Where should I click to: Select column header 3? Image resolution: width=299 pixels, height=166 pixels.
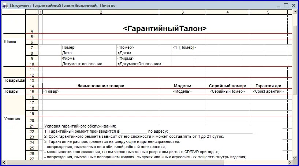click(182, 12)
